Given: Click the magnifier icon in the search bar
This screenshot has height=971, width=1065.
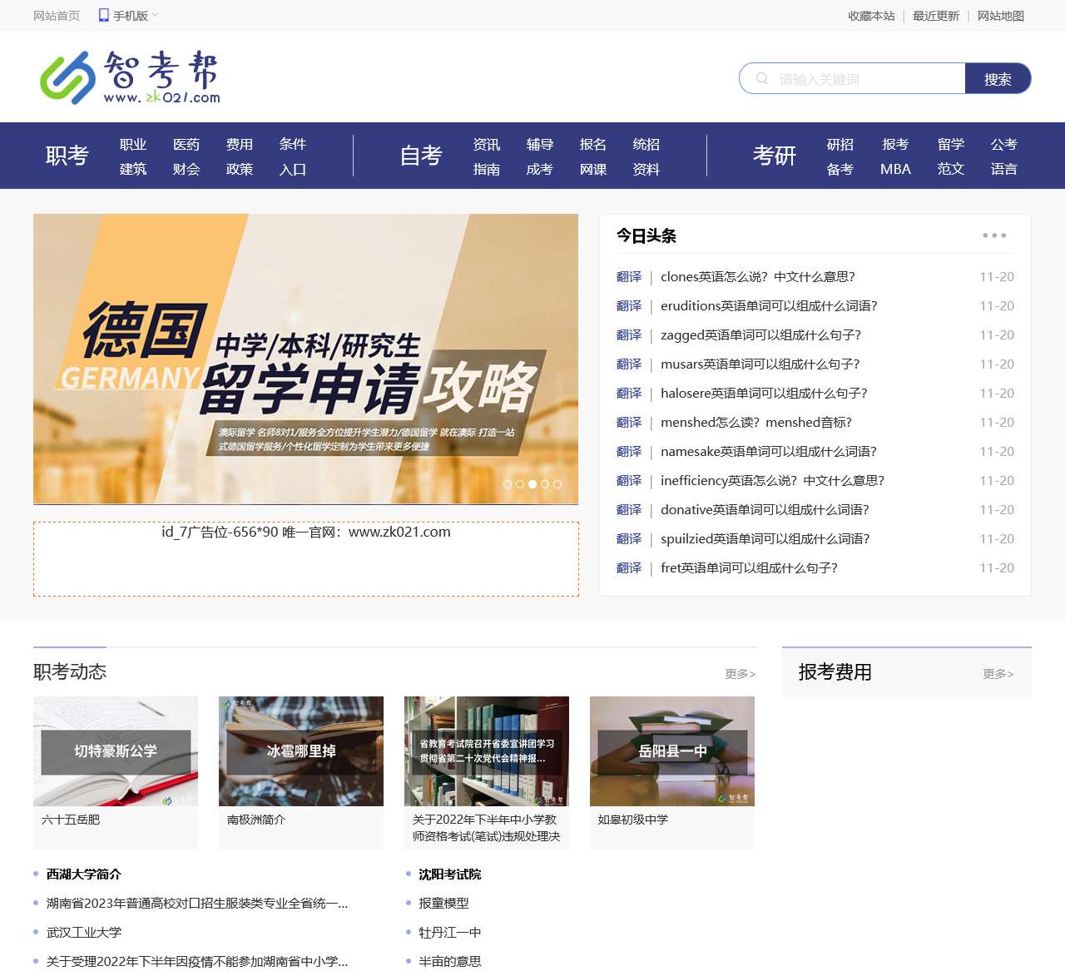Looking at the screenshot, I should coord(762,77).
